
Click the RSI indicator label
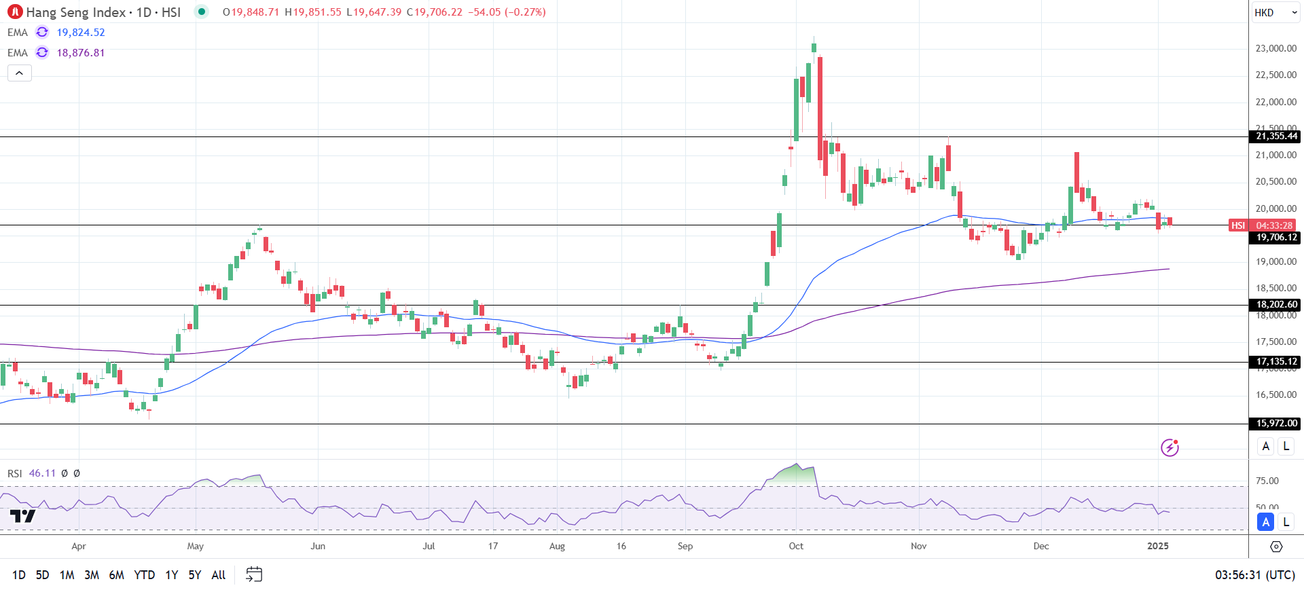pyautogui.click(x=15, y=473)
